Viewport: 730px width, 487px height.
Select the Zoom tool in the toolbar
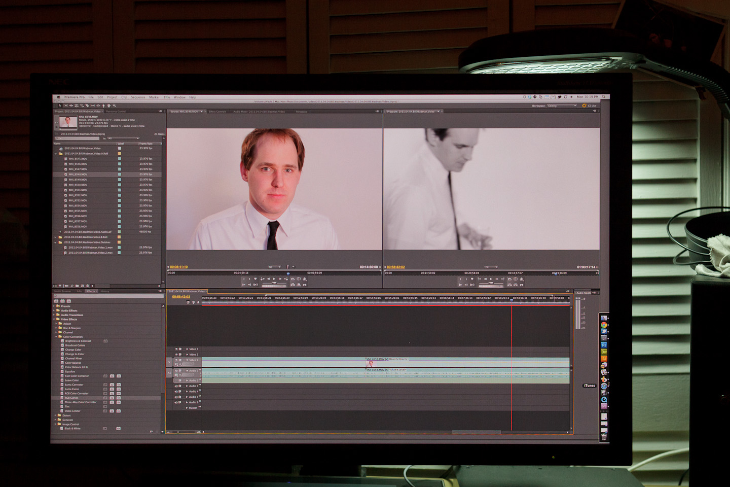point(115,106)
